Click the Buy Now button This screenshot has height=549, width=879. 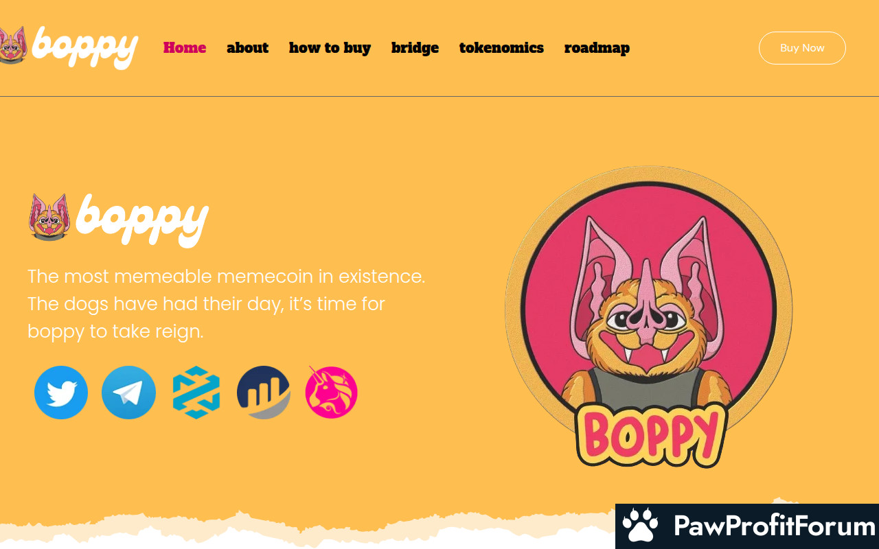[802, 48]
